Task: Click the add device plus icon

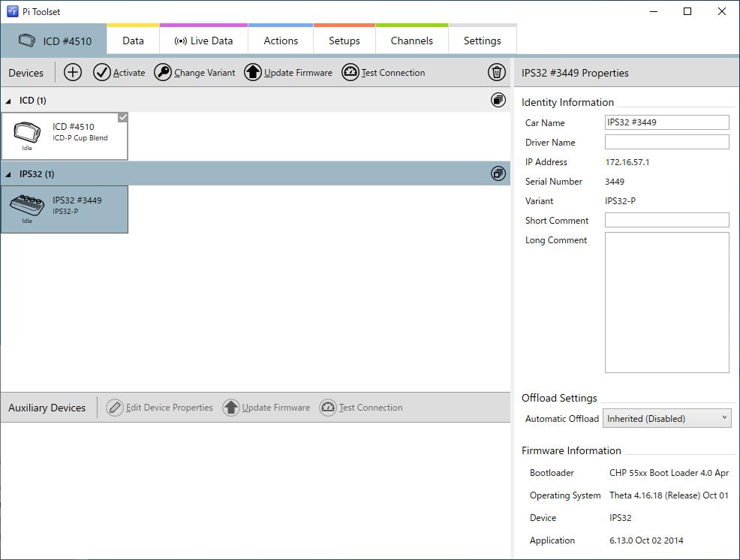Action: pos(73,72)
